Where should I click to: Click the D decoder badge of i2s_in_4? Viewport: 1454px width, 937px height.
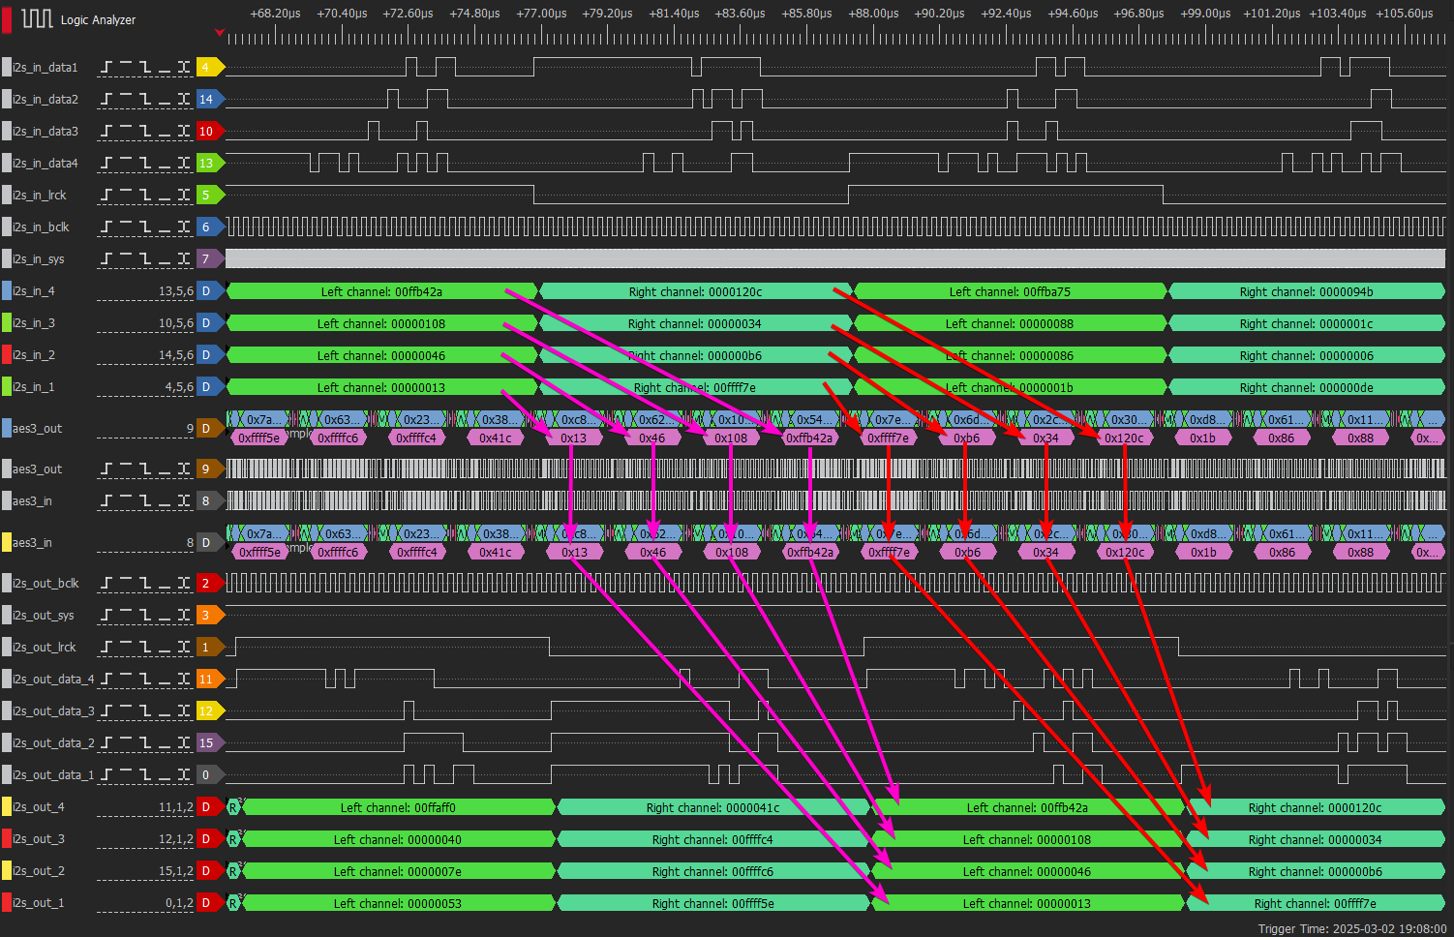pos(210,291)
